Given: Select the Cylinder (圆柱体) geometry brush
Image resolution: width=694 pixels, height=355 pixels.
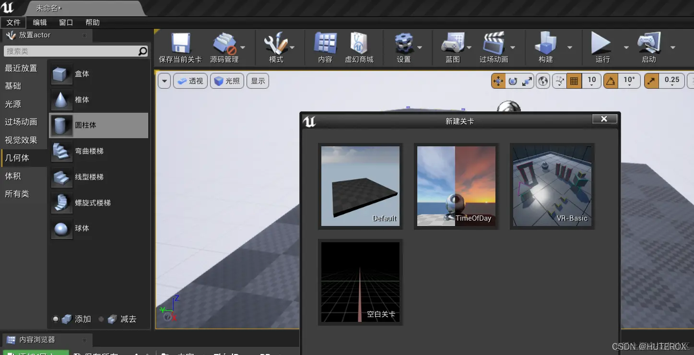Looking at the screenshot, I should coord(99,125).
